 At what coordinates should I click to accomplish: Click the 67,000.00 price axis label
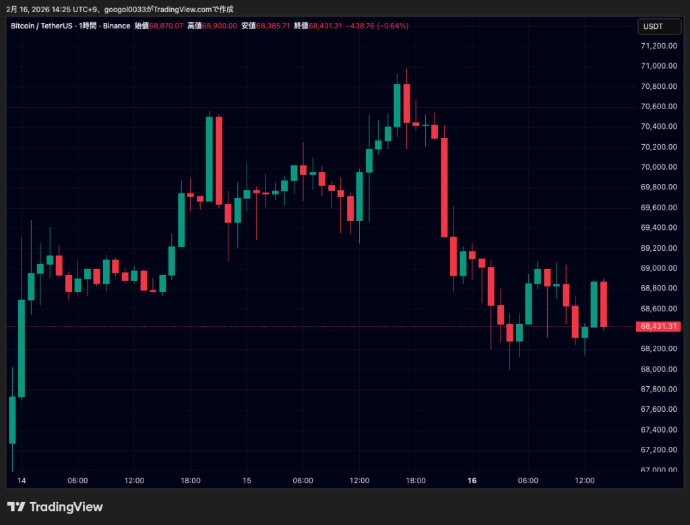658,470
